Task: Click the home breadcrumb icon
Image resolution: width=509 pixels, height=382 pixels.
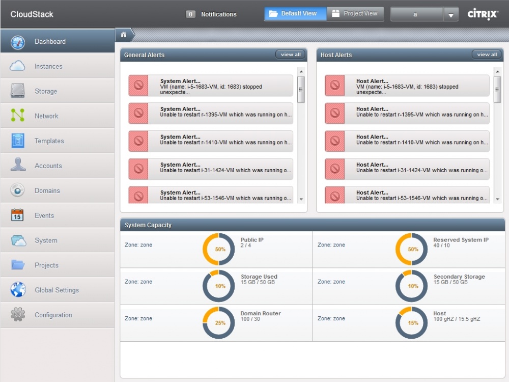Action: [123, 35]
